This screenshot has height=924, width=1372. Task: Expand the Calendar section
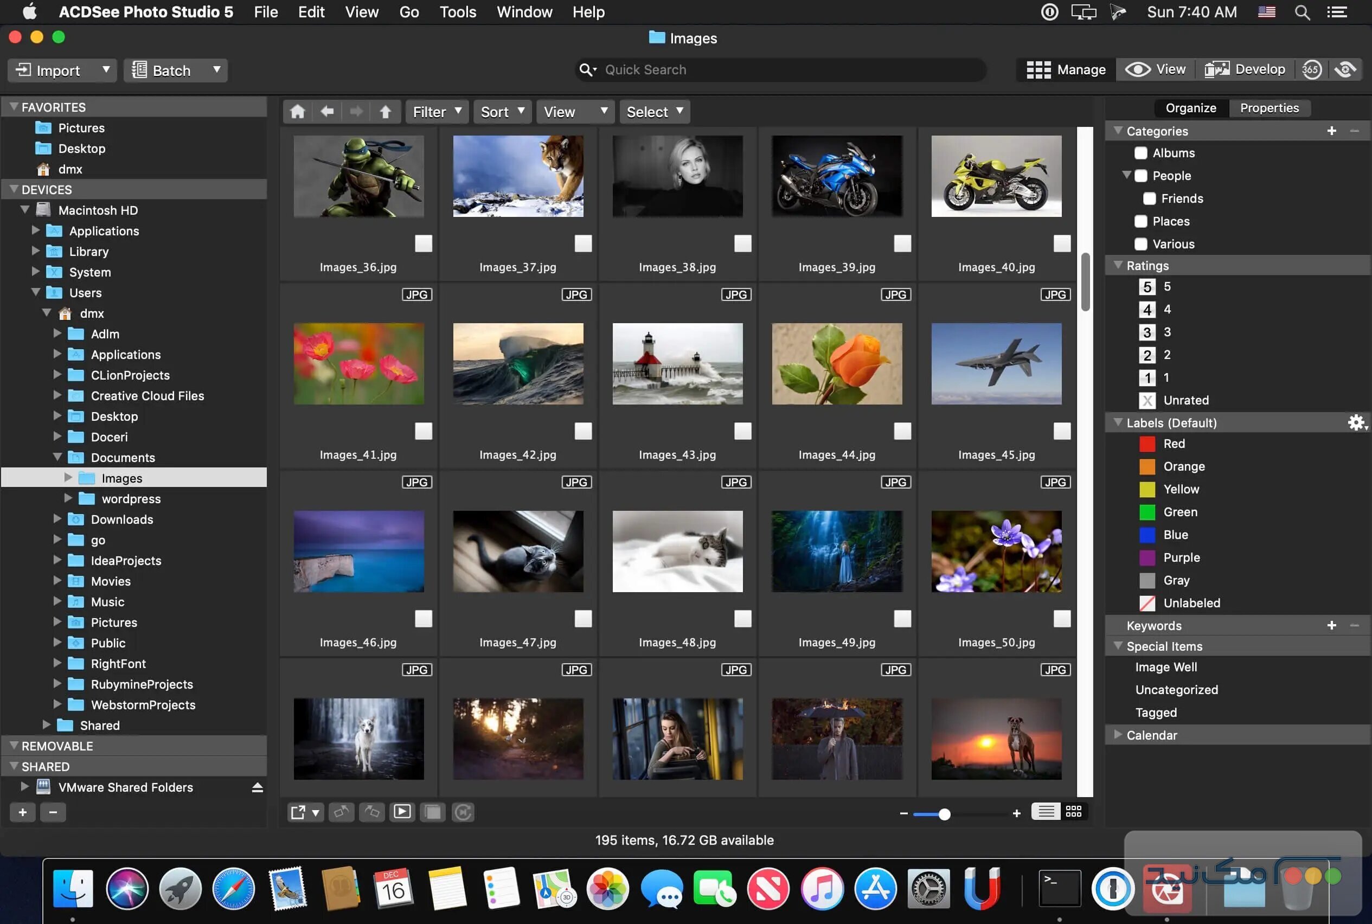[x=1118, y=734]
